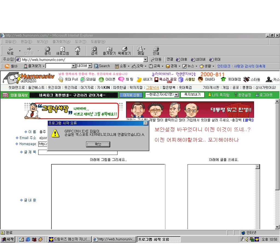The image size is (280, 244).
Task: Open the Search (검색) toolbar icon
Action: [94, 51]
